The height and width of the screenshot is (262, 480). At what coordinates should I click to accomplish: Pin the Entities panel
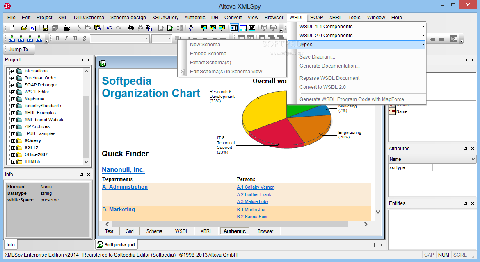pos(466,204)
